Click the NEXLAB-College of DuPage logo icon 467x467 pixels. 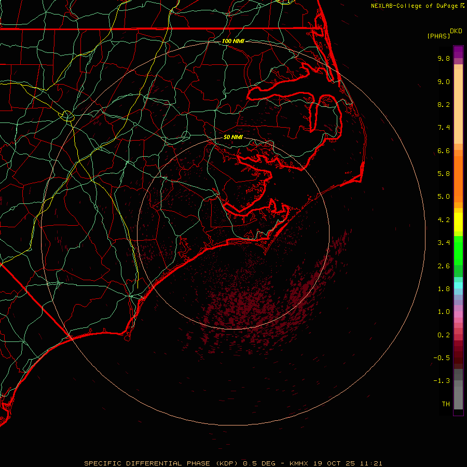(x=461, y=6)
